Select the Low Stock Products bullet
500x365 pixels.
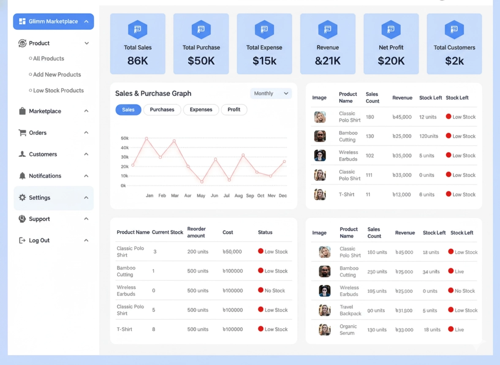[x=30, y=90]
